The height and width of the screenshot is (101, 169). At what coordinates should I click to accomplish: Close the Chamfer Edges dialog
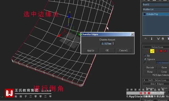pyautogui.click(x=132, y=34)
